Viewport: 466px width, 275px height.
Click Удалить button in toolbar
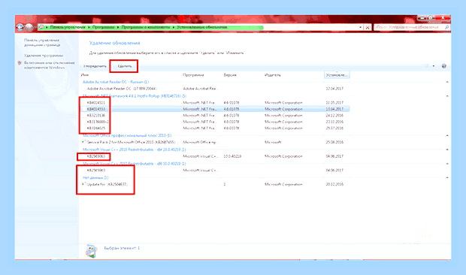[x=124, y=66]
